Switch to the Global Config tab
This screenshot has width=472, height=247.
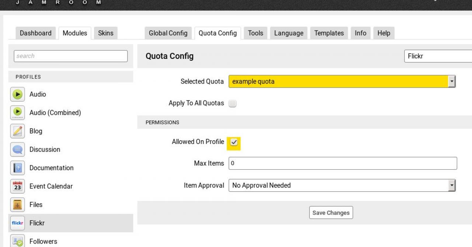pos(168,33)
